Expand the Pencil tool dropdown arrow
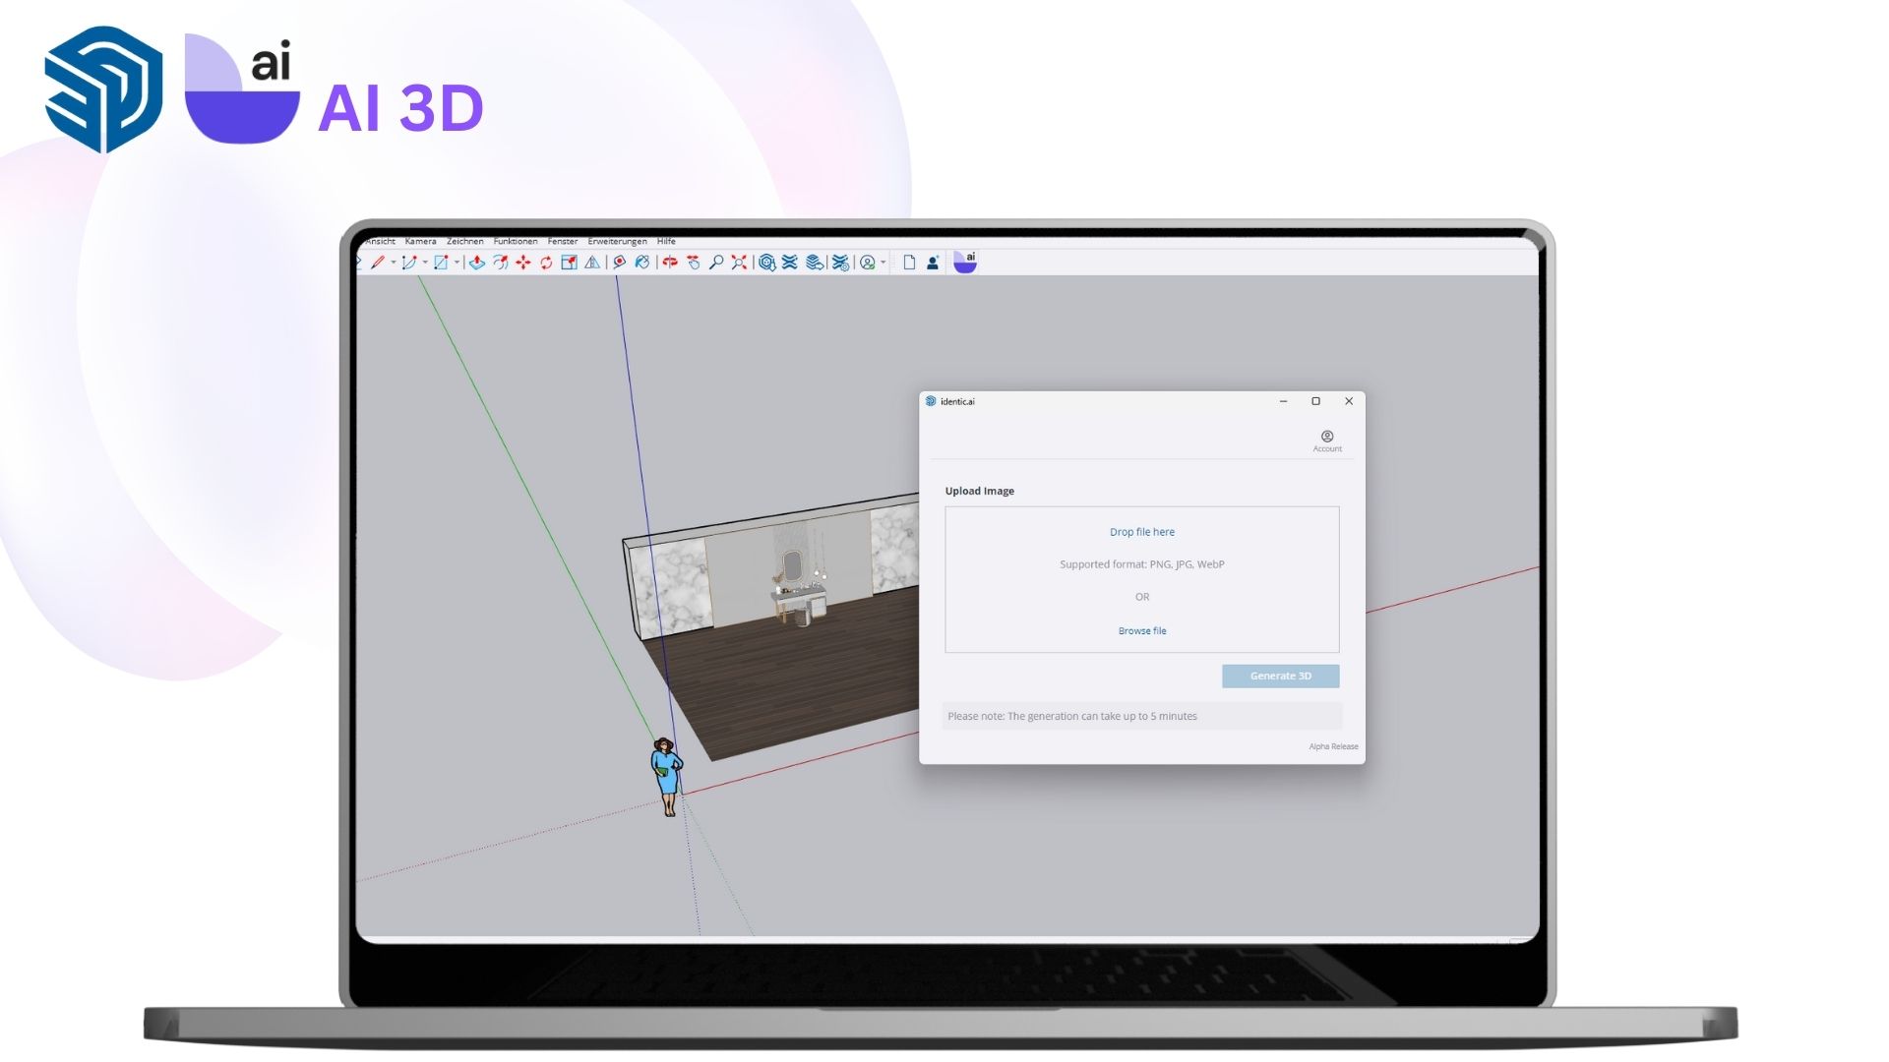Screen dimensions: 1889x1062 (394, 263)
